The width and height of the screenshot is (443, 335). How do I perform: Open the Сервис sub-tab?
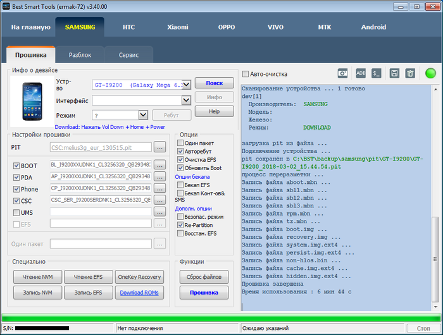coord(128,55)
